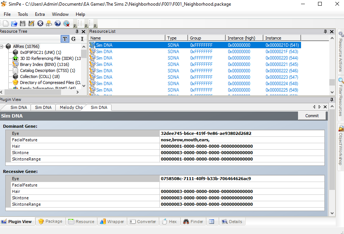Close the package with round X icon

40,23
